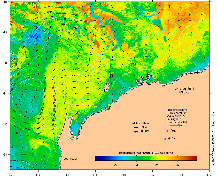The height and width of the screenshot is (176, 217).
Task: Click the 119 longitude axis label
Action: pos(210,175)
